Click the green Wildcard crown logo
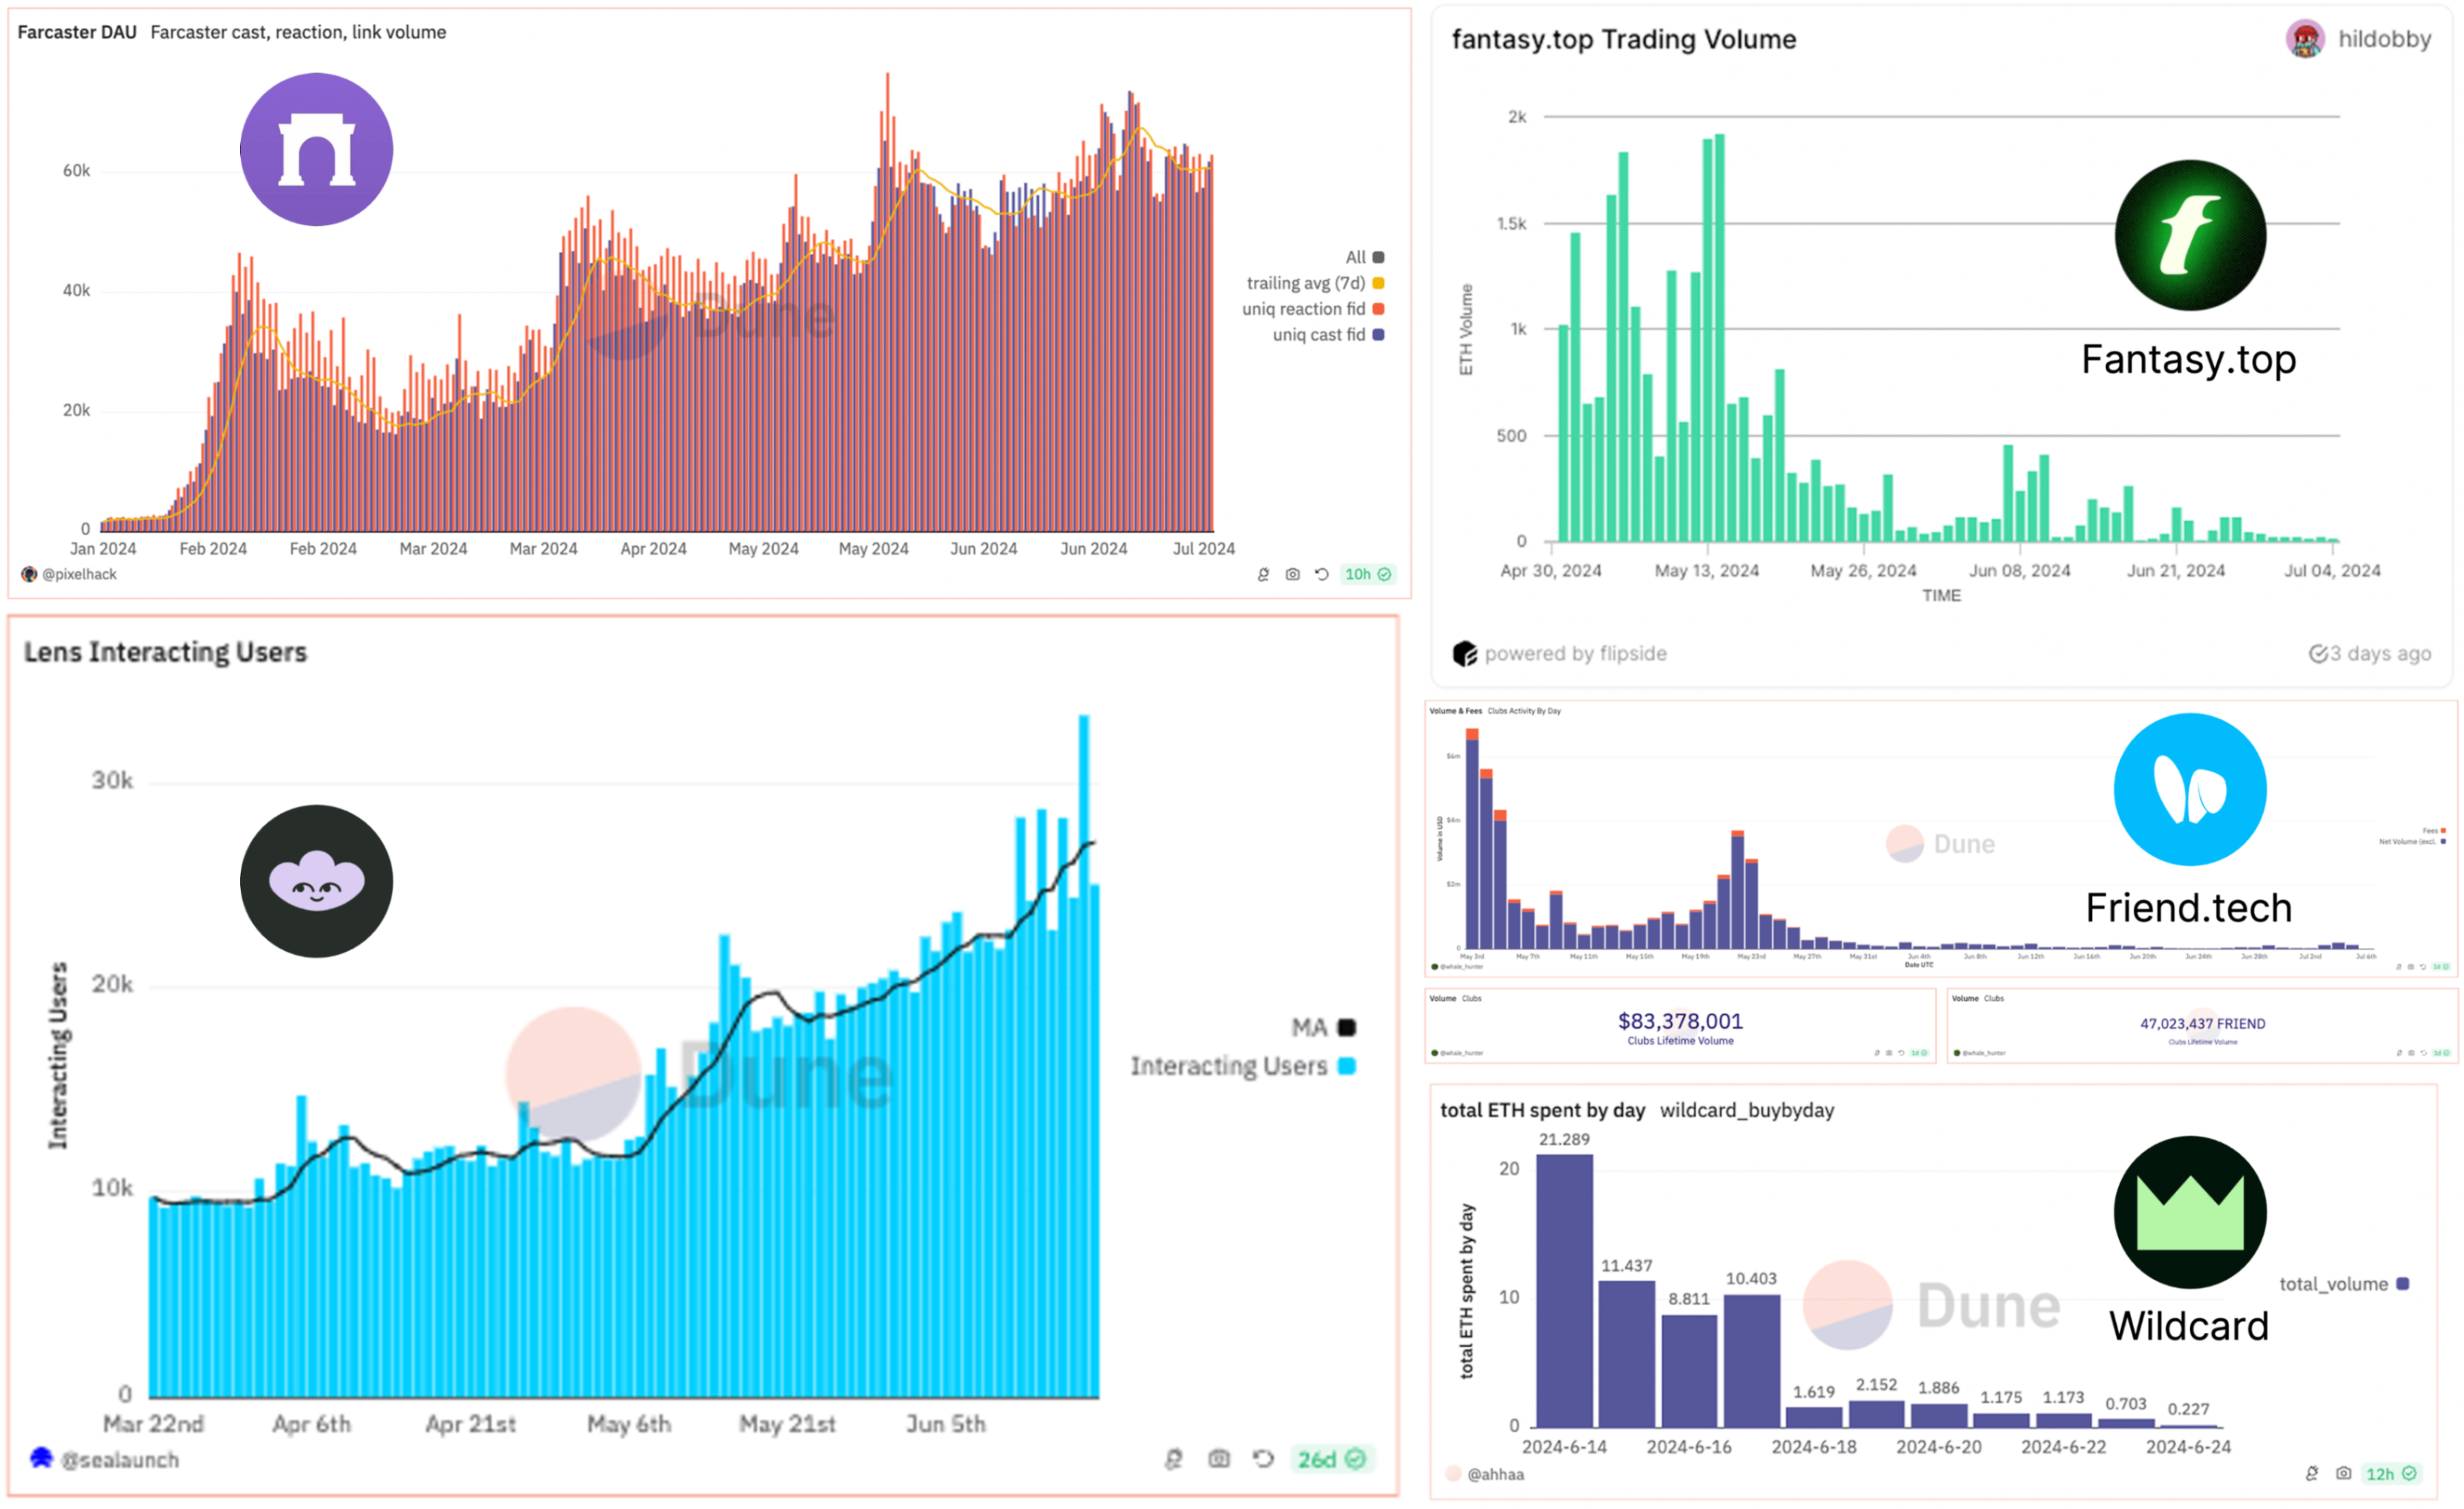The height and width of the screenshot is (1509, 2464). [2190, 1212]
